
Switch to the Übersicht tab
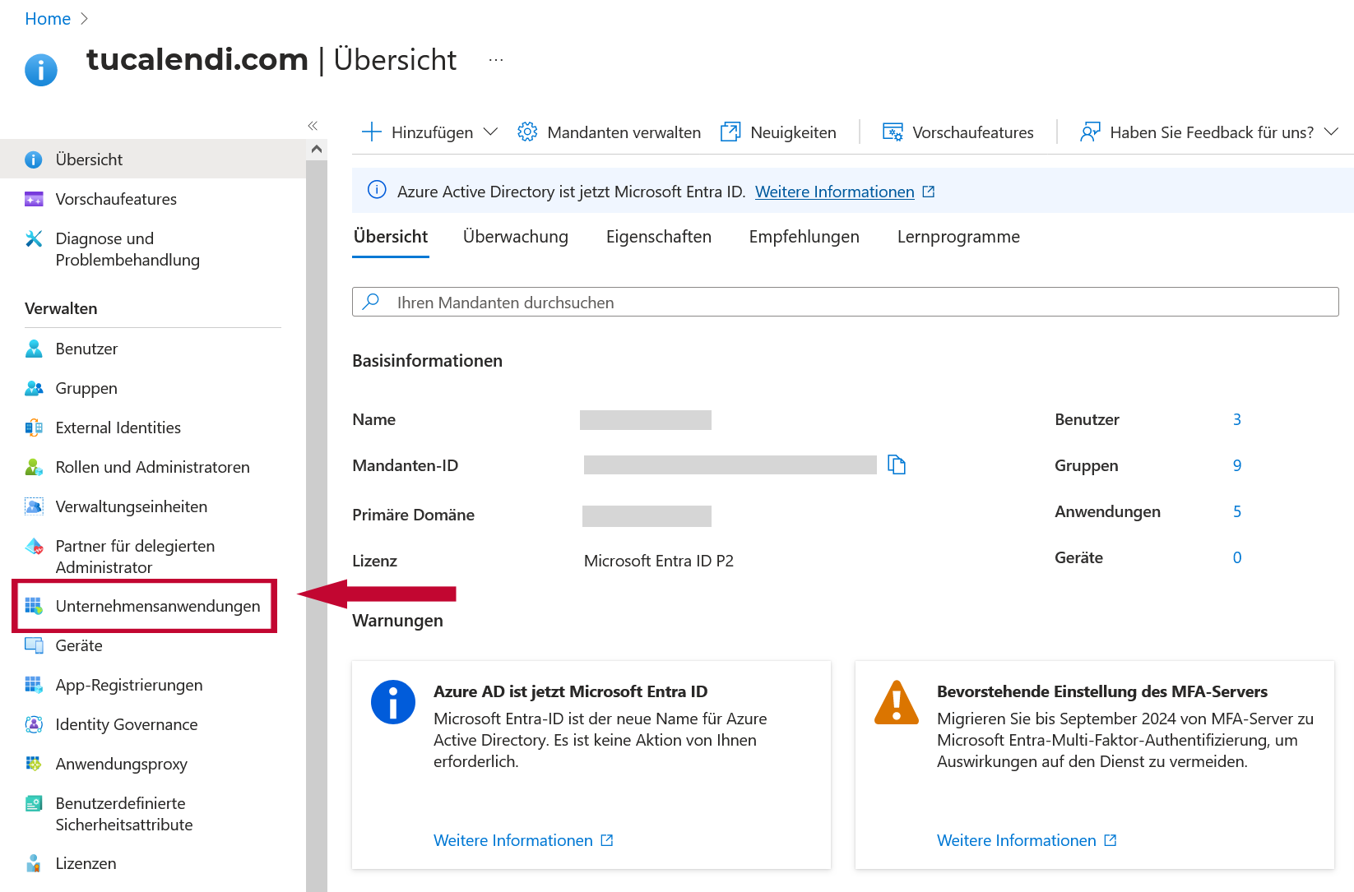click(391, 237)
